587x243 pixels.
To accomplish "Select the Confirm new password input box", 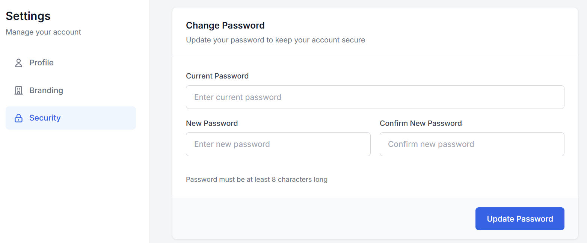I will [x=472, y=144].
